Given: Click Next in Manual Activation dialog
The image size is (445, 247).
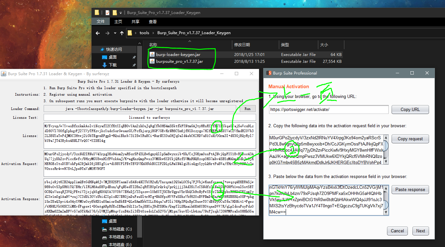Looking at the screenshot, I should tap(421, 231).
